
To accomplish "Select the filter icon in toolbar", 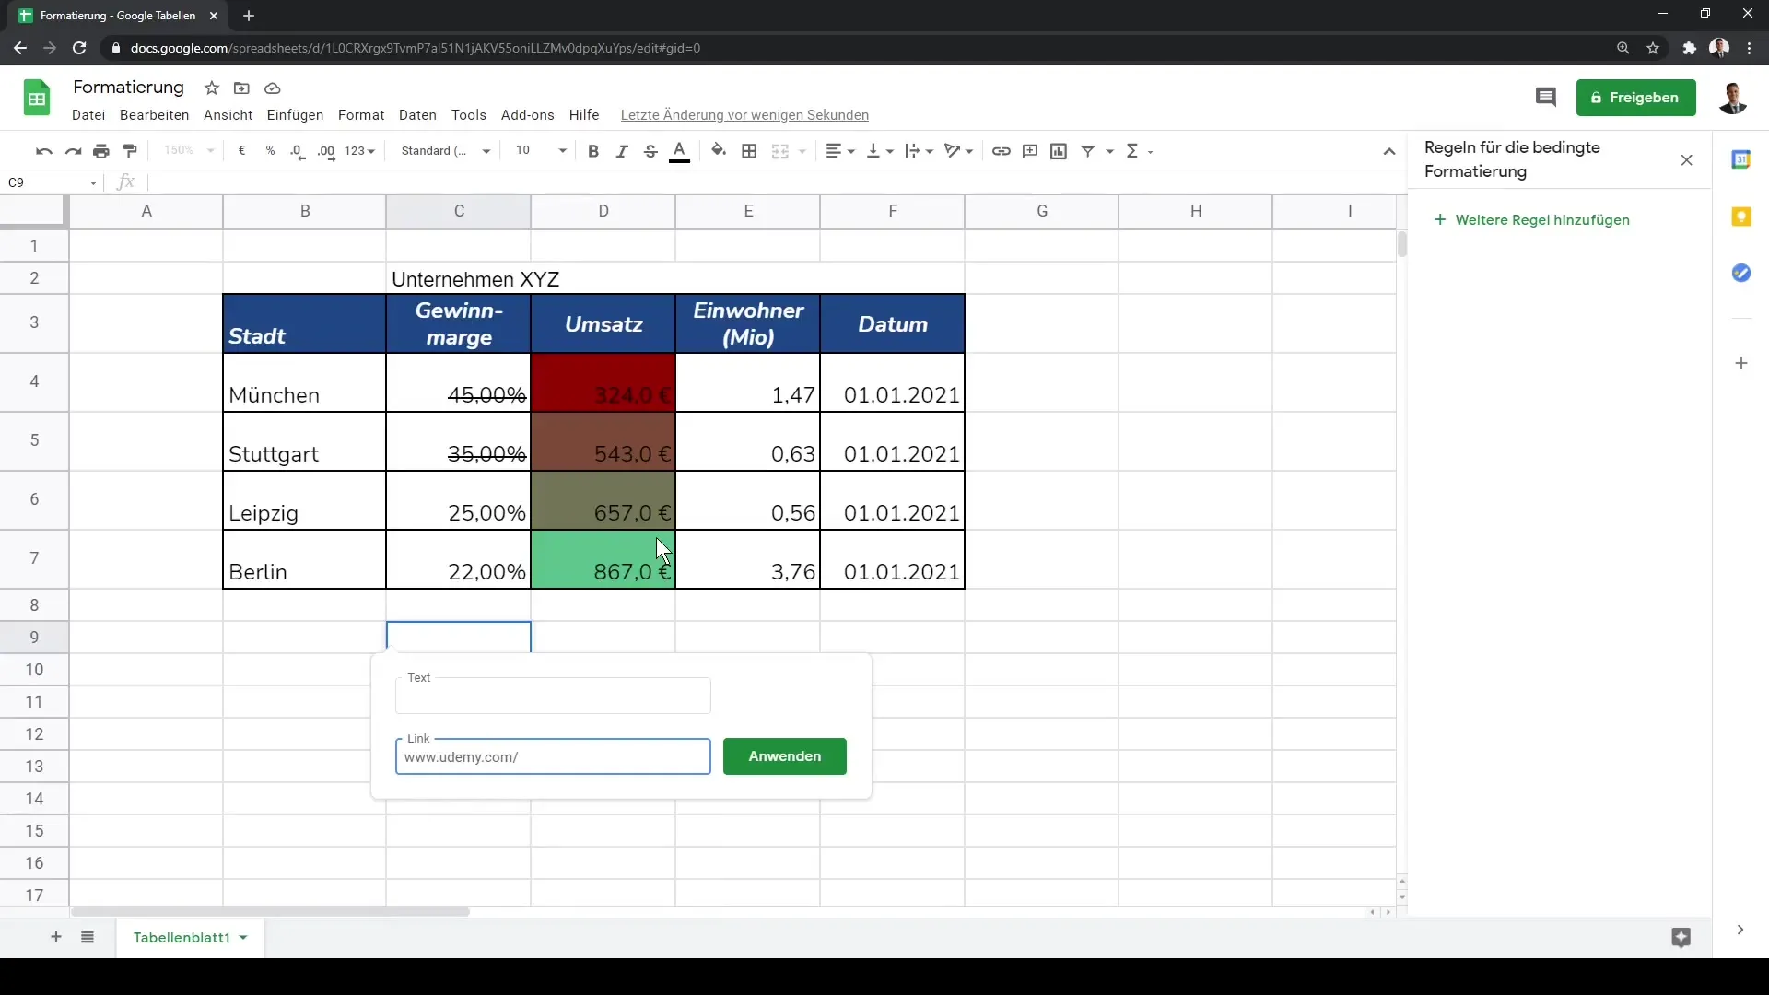I will coord(1090,151).
